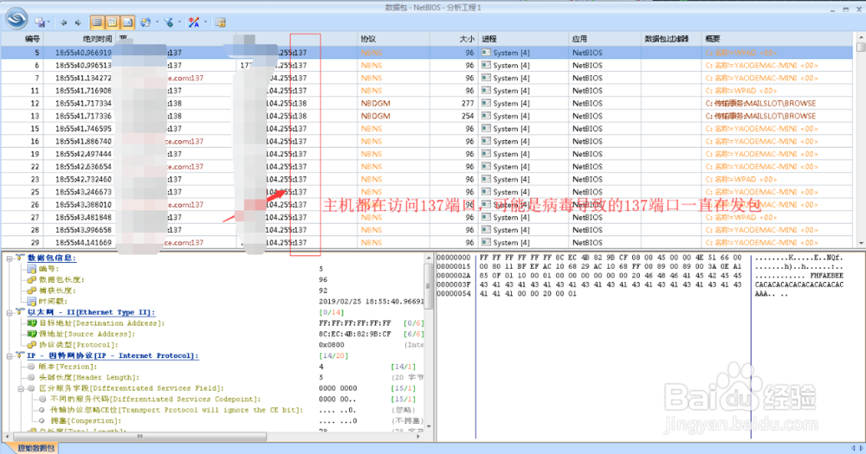Go to the next packet arrow
Screen dimensions: 866x454
(x=78, y=22)
